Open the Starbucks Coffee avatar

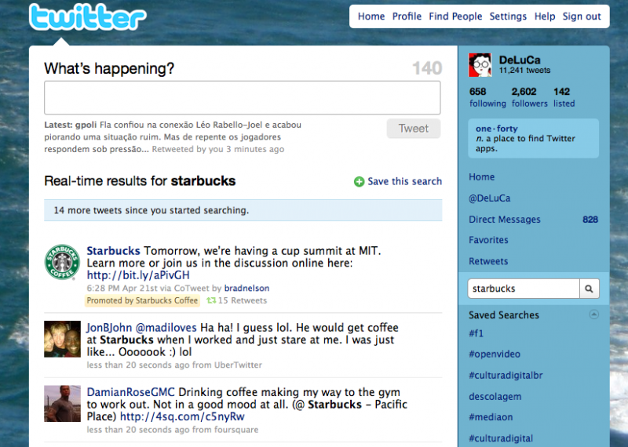62,262
